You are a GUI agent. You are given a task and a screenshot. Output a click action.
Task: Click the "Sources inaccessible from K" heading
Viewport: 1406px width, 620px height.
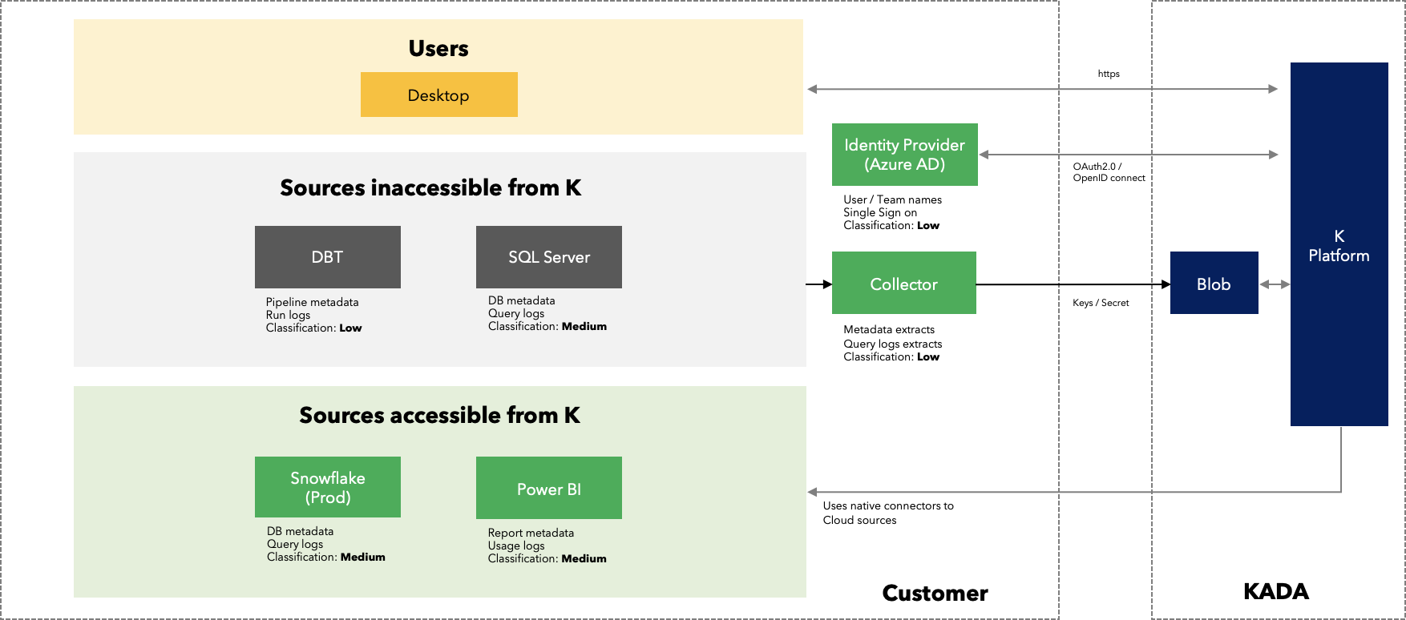430,187
